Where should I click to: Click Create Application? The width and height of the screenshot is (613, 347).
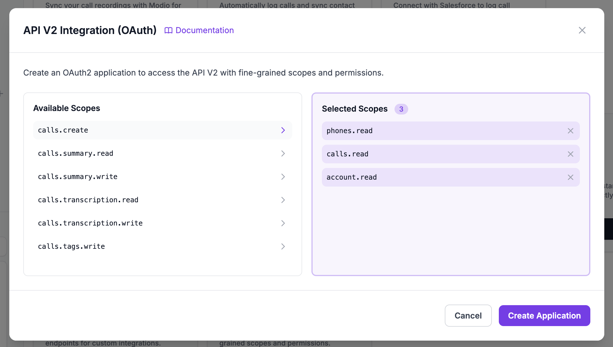[x=544, y=316]
